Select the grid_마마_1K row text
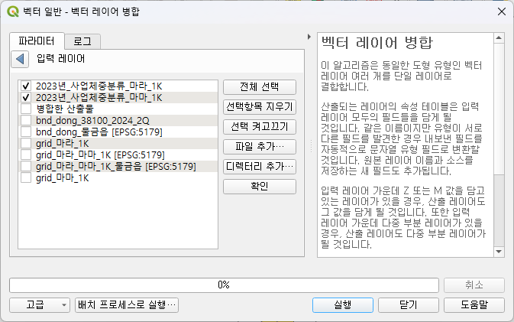This screenshot has height=322, width=514. (63, 178)
